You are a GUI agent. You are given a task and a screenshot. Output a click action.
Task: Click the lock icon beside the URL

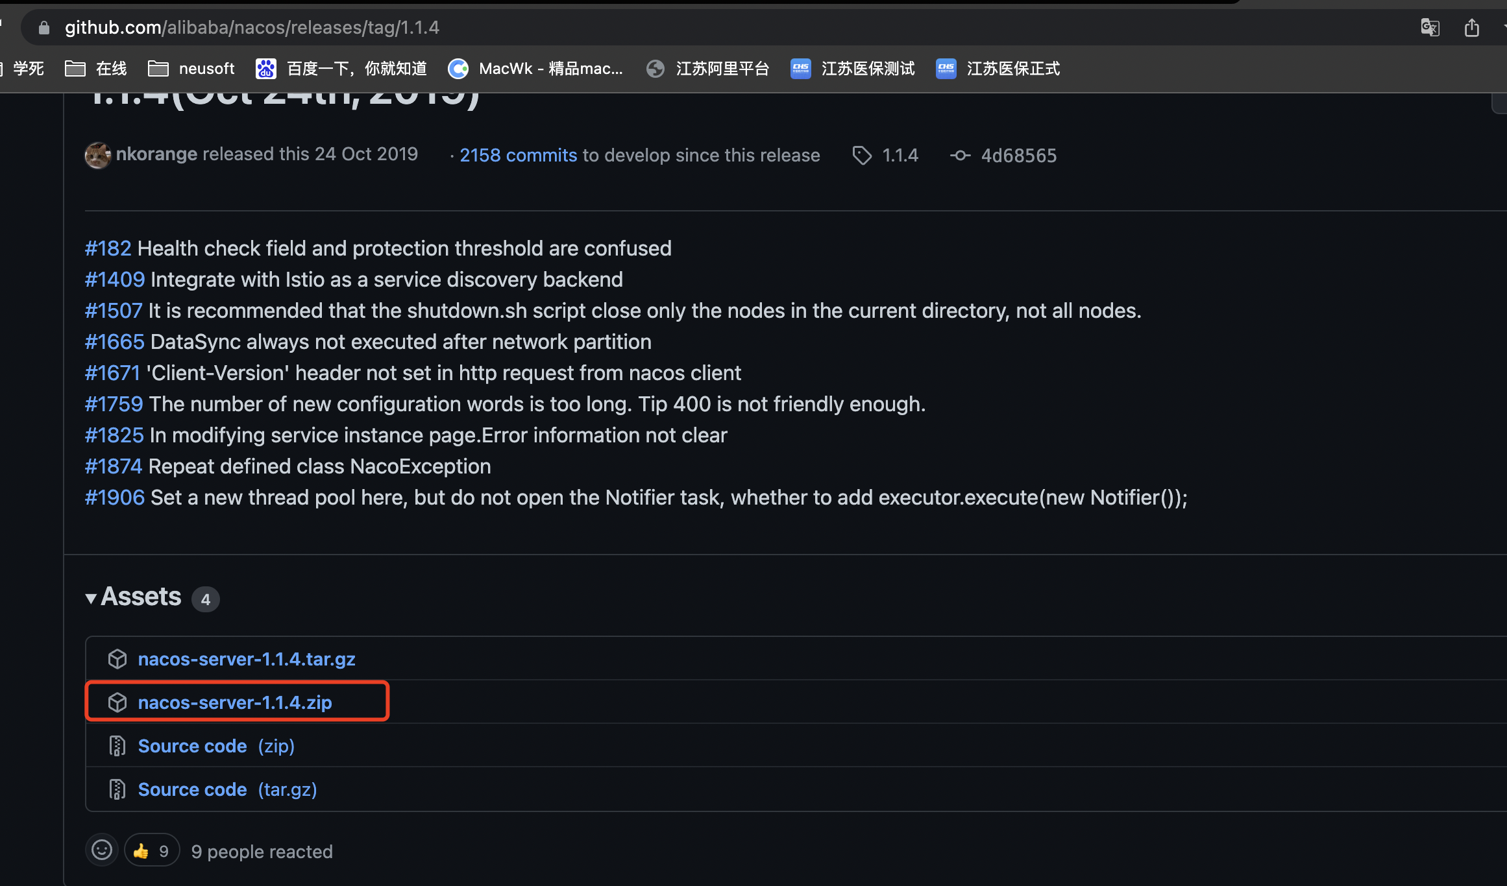pyautogui.click(x=44, y=27)
